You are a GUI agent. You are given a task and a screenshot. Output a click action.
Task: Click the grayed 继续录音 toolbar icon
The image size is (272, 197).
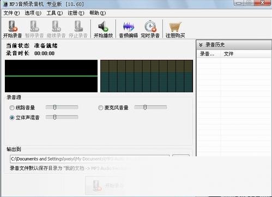click(56, 29)
